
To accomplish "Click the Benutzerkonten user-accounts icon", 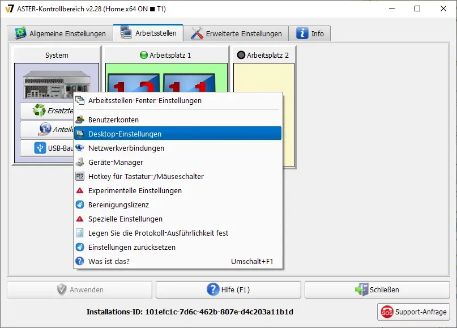I will pos(80,120).
